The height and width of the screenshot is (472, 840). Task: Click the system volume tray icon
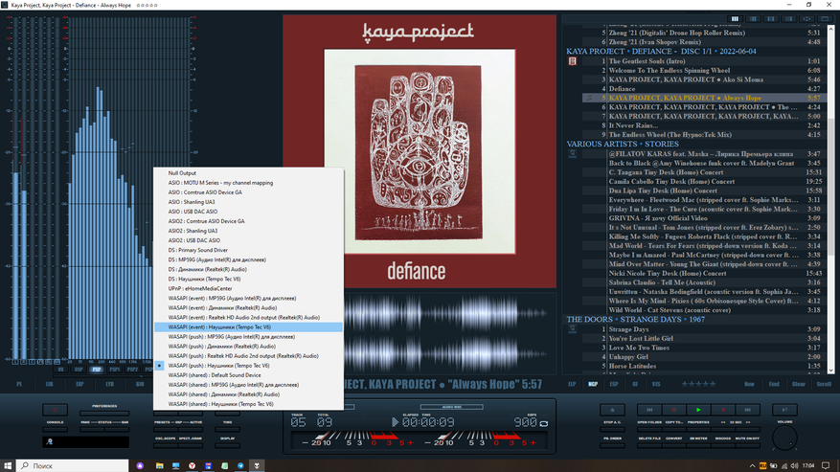pyautogui.click(x=794, y=465)
